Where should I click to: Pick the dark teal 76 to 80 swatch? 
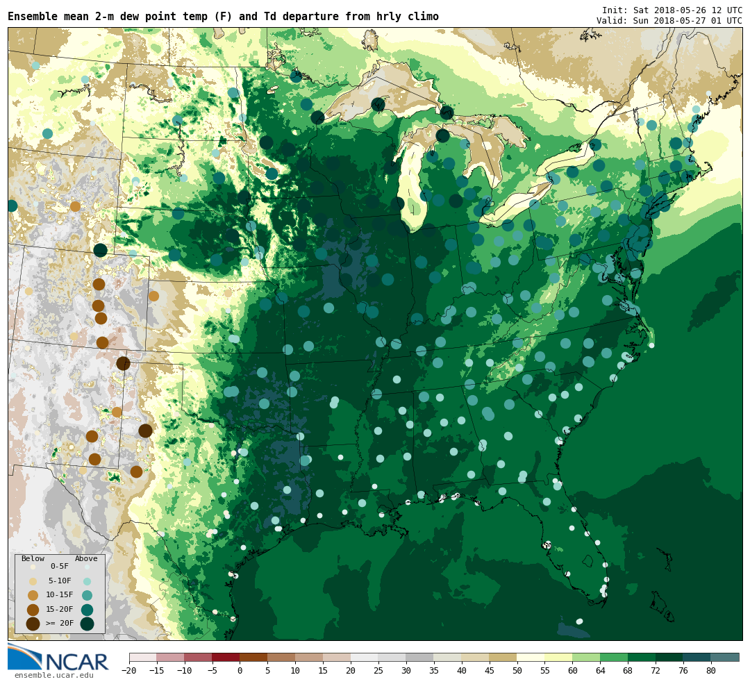click(697, 657)
